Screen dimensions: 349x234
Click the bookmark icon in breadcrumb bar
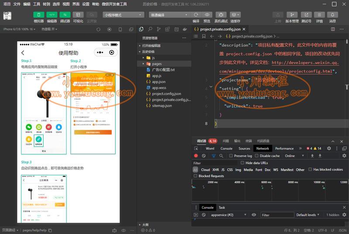[204, 36]
